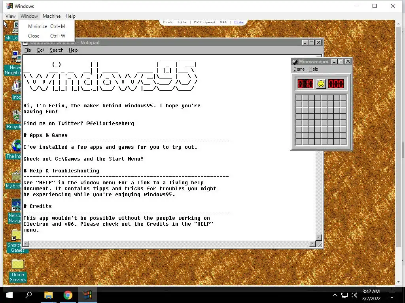Open the Inbox desktop icon
This screenshot has height=303, width=405.
[16, 86]
